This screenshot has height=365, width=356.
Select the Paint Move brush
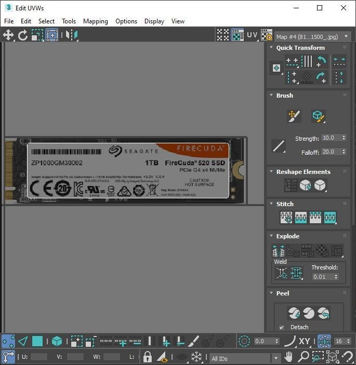click(294, 116)
